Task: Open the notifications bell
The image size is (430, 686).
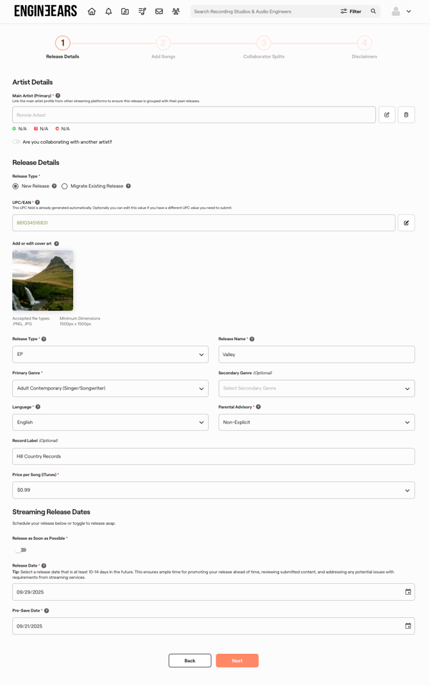Action: 108,12
